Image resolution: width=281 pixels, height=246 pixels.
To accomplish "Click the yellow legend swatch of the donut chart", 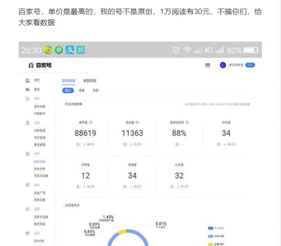I will pos(210,244).
